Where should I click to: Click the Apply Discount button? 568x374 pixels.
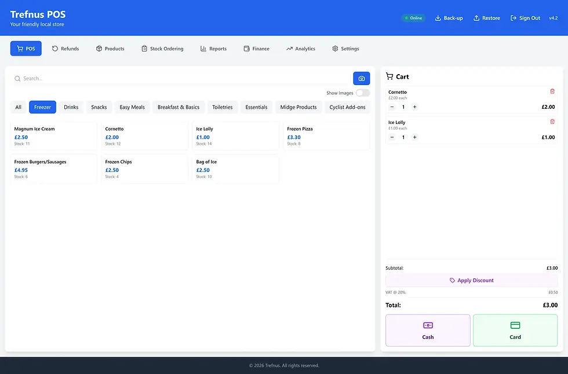[472, 280]
